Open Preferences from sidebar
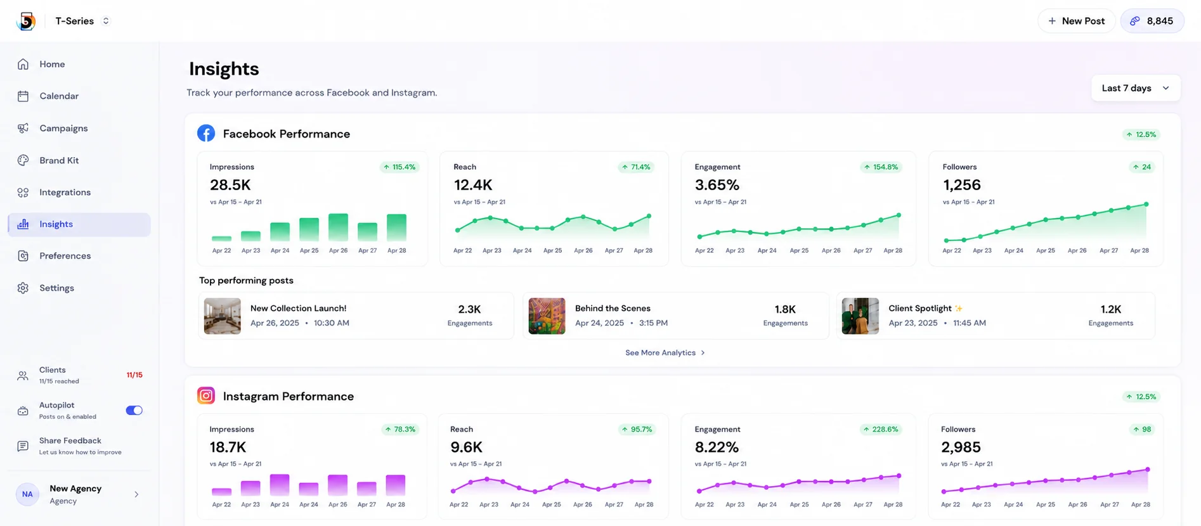 [x=65, y=256]
